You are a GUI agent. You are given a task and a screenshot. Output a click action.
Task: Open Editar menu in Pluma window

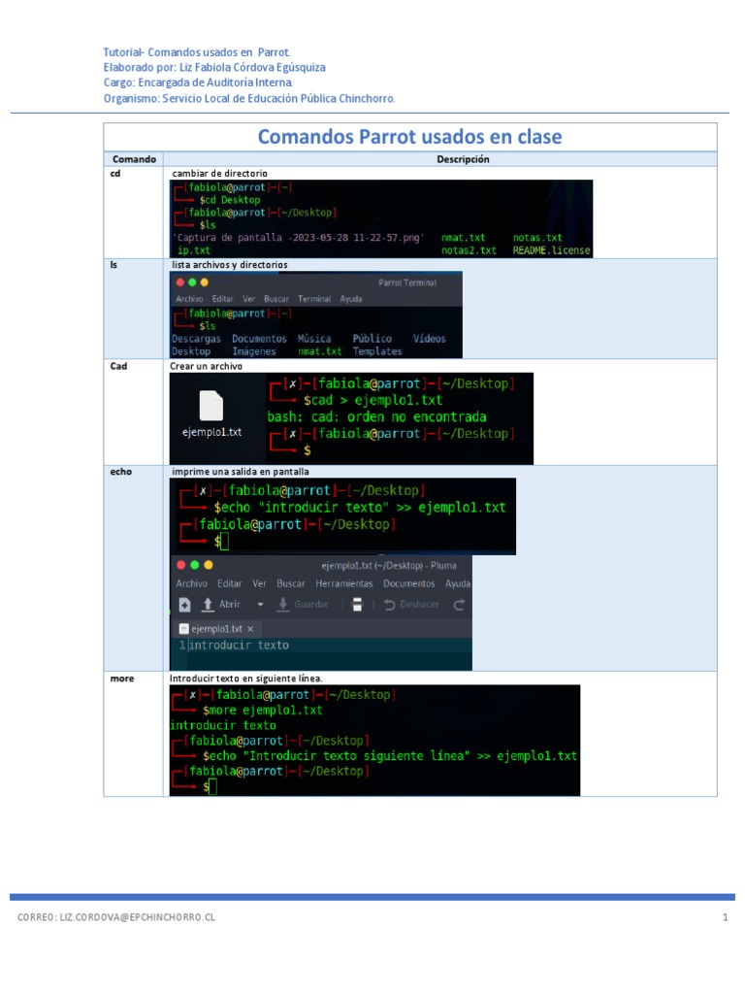229,583
